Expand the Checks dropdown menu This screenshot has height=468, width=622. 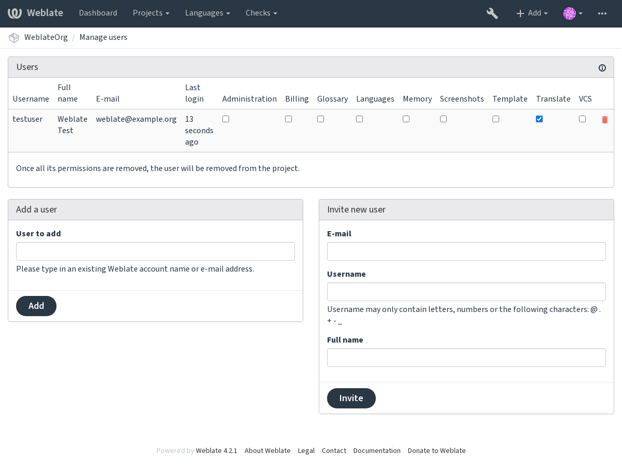click(261, 13)
